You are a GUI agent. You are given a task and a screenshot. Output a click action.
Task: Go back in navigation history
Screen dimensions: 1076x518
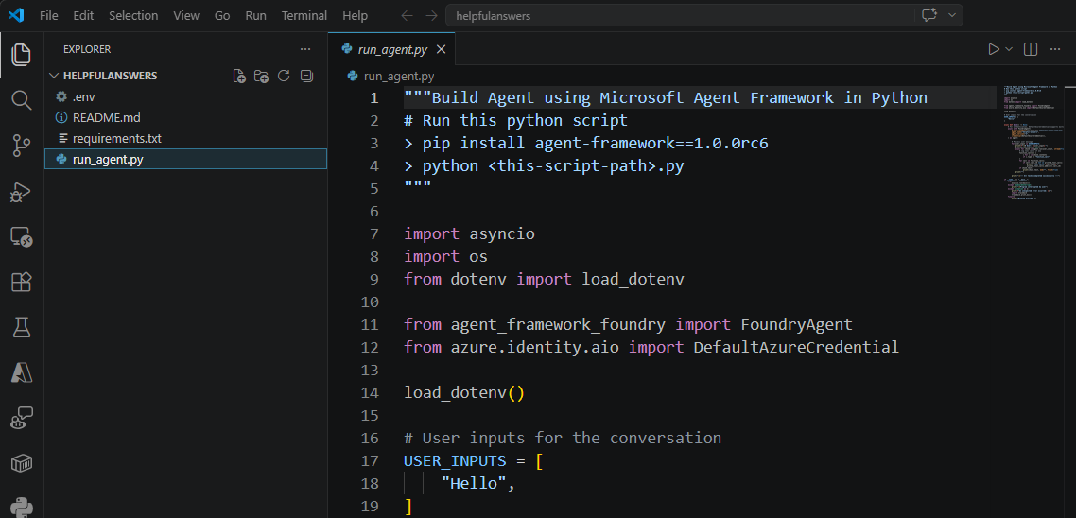(407, 16)
